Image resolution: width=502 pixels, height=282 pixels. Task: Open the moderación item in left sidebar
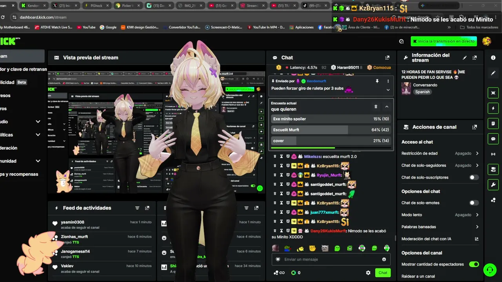pyautogui.click(x=22, y=148)
